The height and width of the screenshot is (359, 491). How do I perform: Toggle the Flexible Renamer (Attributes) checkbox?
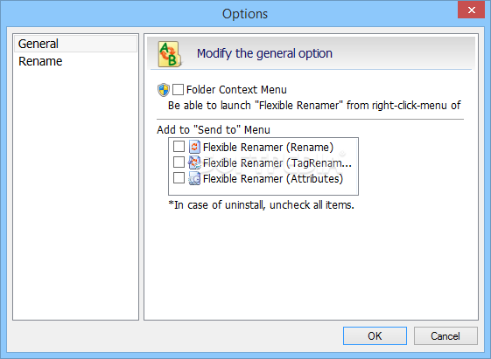pos(179,178)
